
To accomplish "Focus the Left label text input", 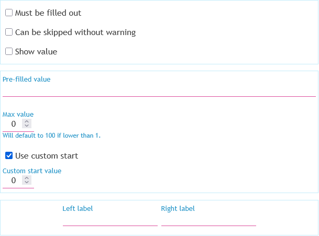I will [x=110, y=220].
